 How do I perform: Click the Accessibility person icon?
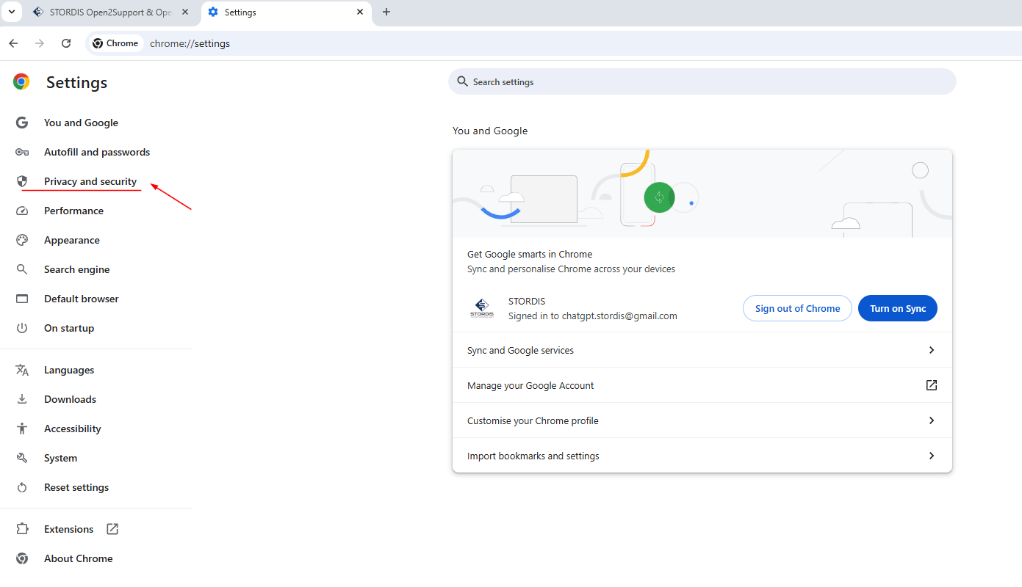[22, 429]
